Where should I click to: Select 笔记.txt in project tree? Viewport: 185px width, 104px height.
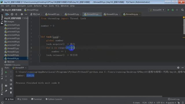pos(10,62)
